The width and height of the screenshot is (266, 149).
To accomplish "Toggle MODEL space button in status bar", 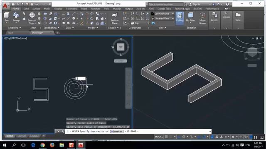I will click(x=159, y=137).
